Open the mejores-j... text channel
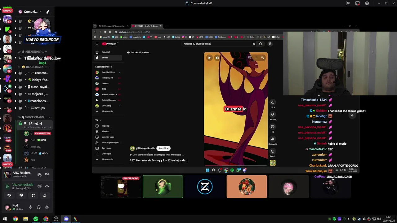397x223 pixels. coord(34,94)
